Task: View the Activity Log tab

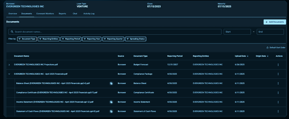Action: coord(89,14)
